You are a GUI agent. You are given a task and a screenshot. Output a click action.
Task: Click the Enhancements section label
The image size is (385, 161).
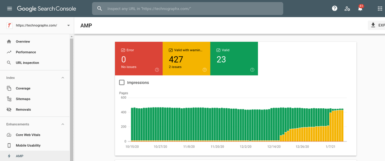[x=18, y=124]
